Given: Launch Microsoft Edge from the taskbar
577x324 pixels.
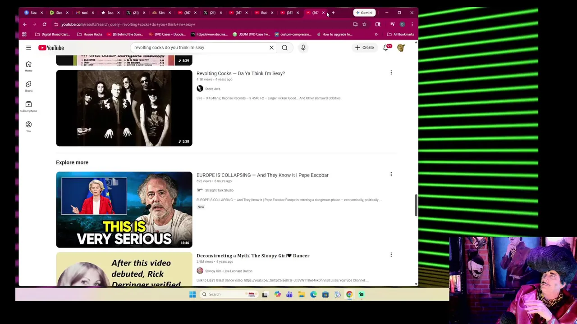Looking at the screenshot, I should pyautogui.click(x=313, y=294).
